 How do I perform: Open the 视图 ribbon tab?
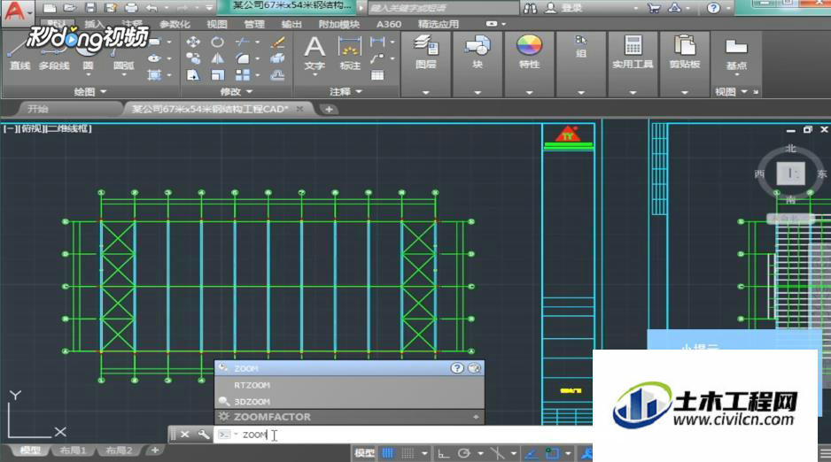pyautogui.click(x=217, y=25)
